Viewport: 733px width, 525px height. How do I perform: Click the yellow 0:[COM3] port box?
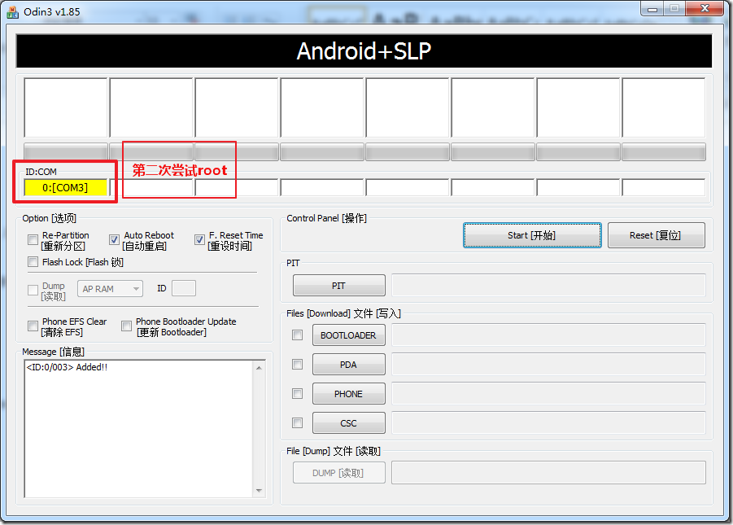click(x=65, y=188)
